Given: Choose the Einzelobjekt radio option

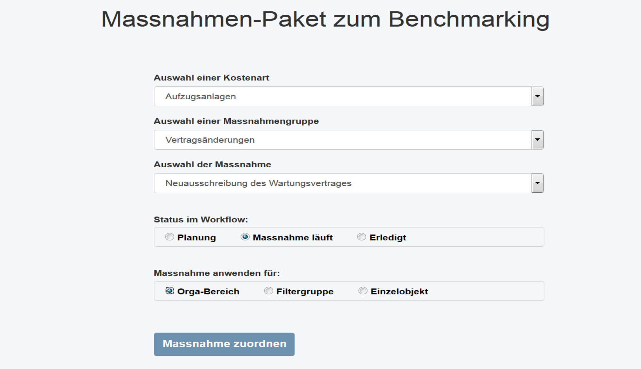Looking at the screenshot, I should coord(363,291).
